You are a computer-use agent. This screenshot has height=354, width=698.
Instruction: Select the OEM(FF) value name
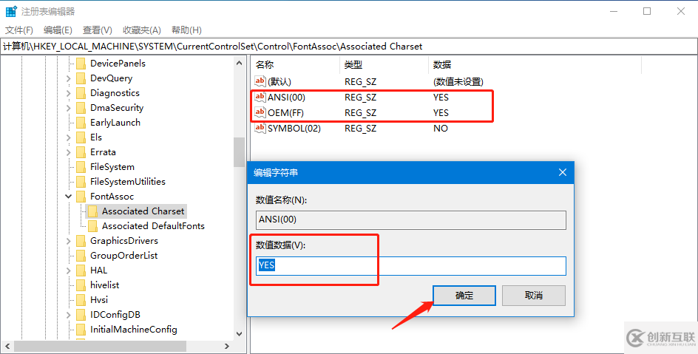pyautogui.click(x=286, y=112)
